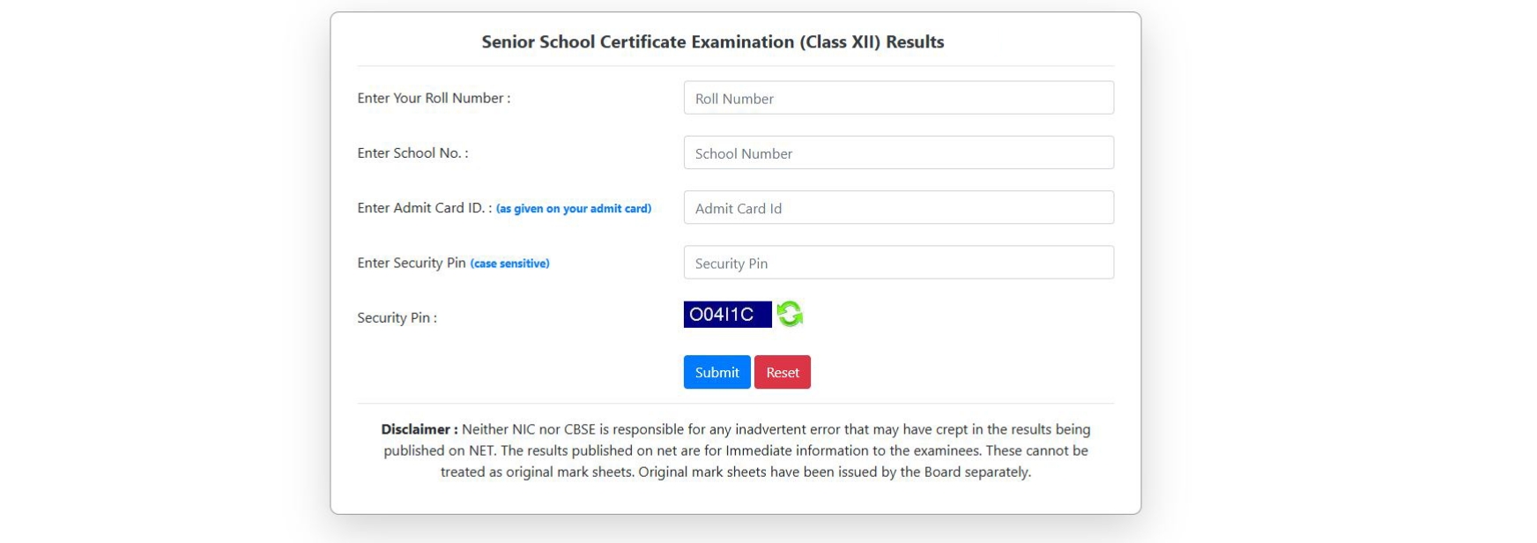This screenshot has height=543, width=1537.
Task: Select the Admit Card Id text box
Action: pyautogui.click(x=898, y=208)
